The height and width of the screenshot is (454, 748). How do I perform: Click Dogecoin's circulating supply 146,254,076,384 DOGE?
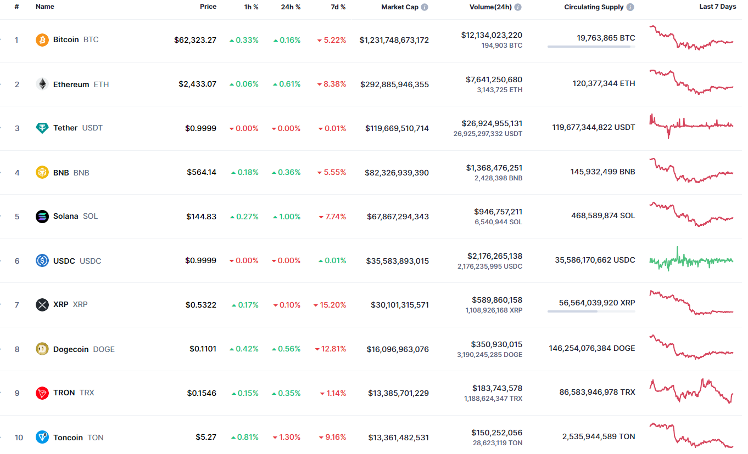[x=592, y=348]
